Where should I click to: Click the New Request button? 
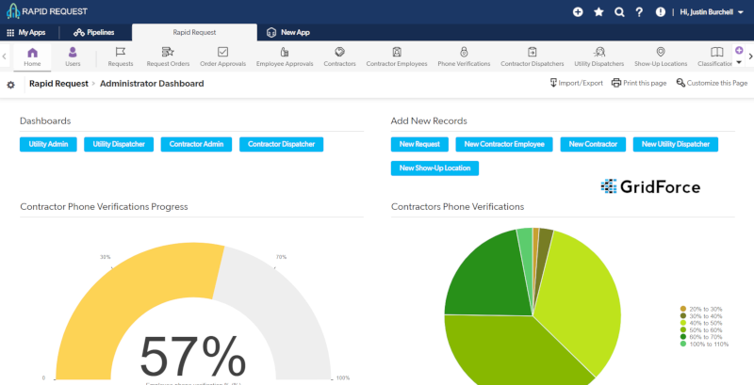point(419,144)
